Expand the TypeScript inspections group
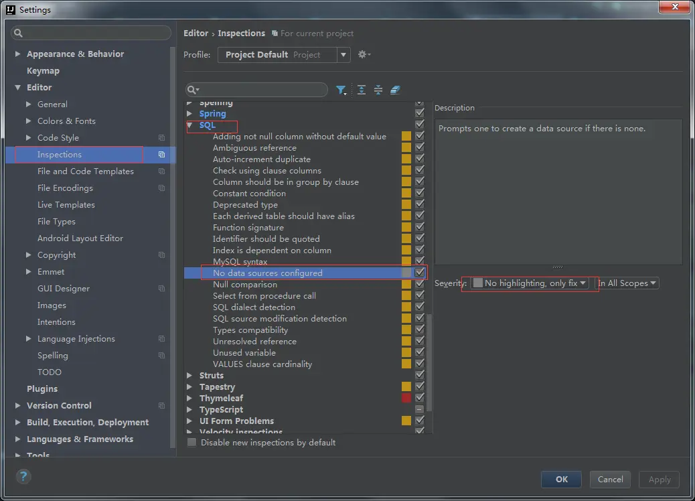This screenshot has height=501, width=695. tap(189, 410)
